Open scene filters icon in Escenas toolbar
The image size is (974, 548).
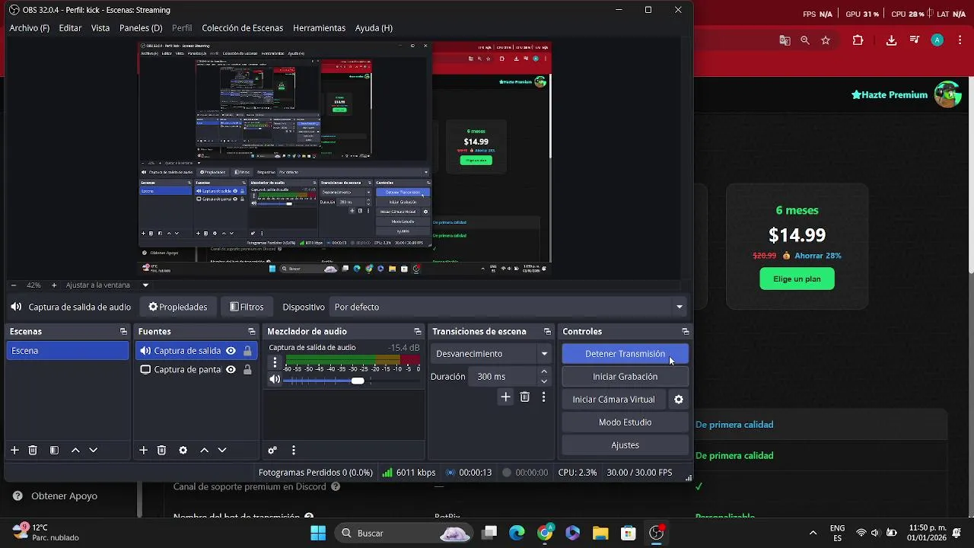tap(54, 451)
